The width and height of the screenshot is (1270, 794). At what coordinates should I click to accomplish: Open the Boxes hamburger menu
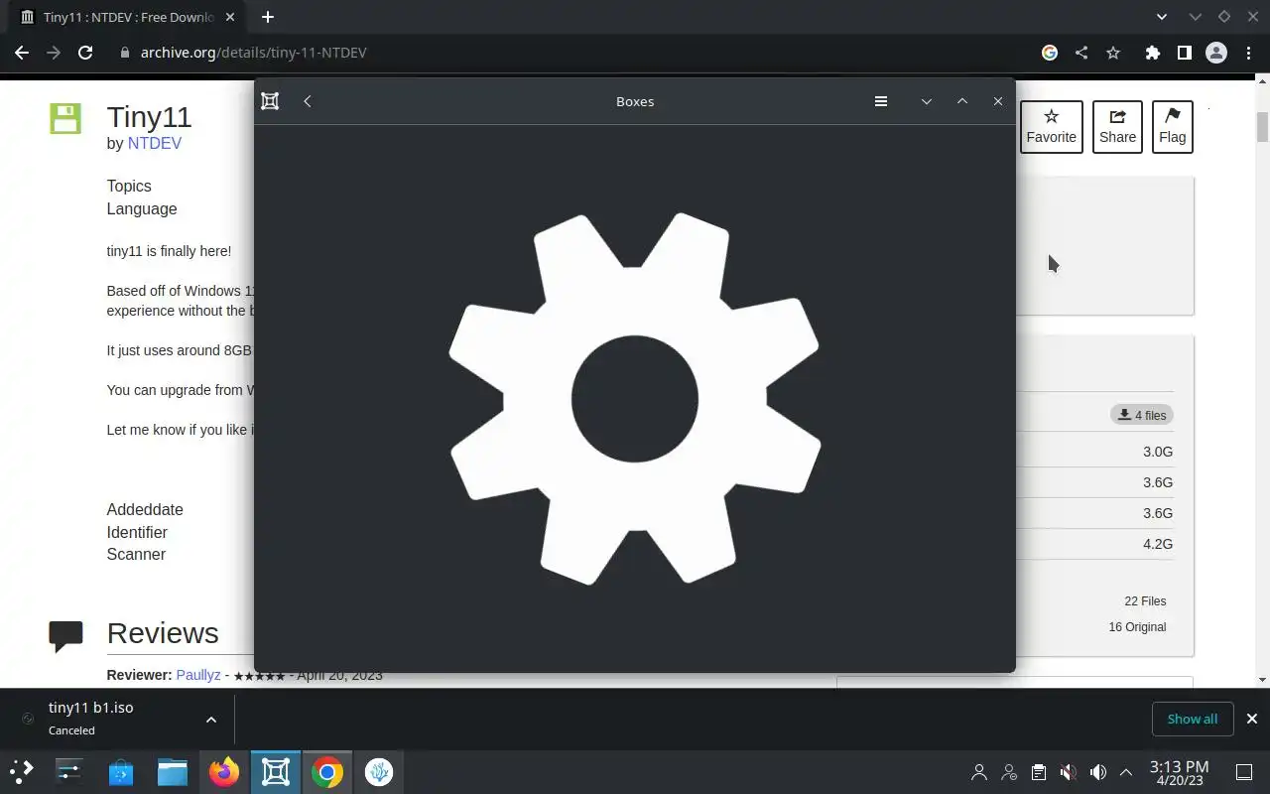tap(880, 101)
